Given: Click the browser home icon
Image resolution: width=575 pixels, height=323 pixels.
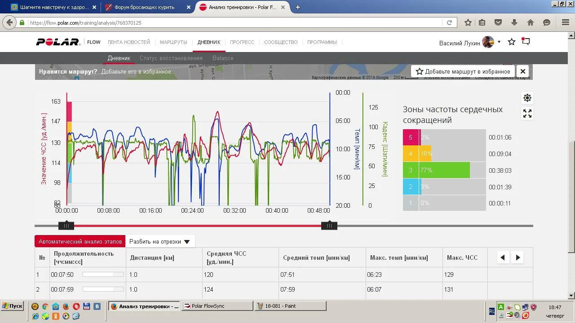Looking at the screenshot, I should point(531,22).
